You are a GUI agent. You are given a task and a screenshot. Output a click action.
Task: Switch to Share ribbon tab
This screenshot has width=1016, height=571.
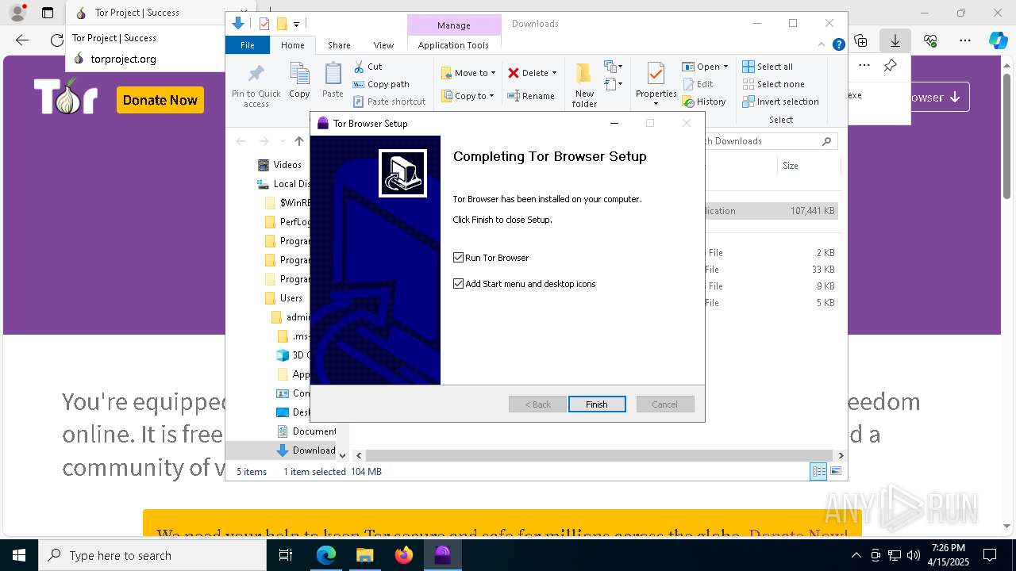[x=339, y=45]
